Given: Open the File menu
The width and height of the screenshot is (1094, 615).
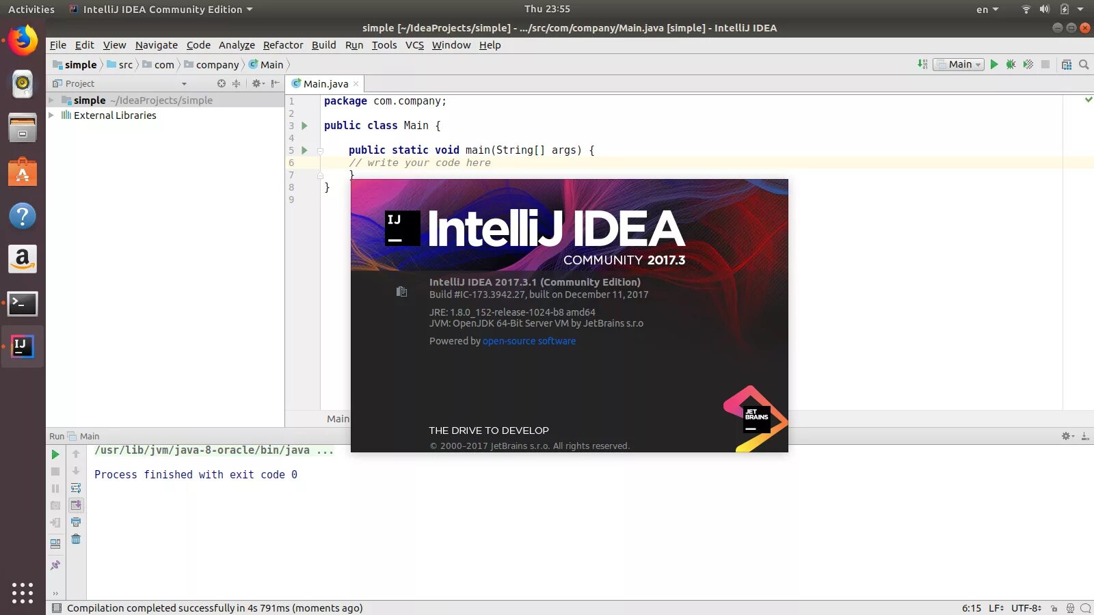Looking at the screenshot, I should tap(58, 45).
